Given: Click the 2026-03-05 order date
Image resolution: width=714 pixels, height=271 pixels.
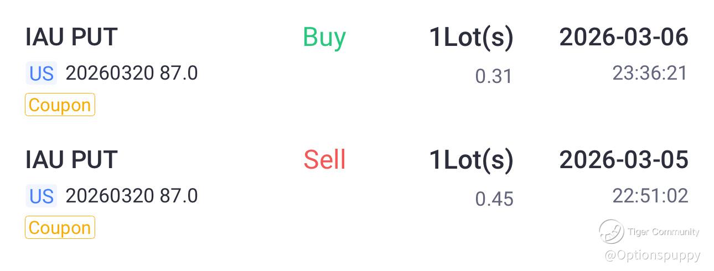Looking at the screenshot, I should coord(624,160).
